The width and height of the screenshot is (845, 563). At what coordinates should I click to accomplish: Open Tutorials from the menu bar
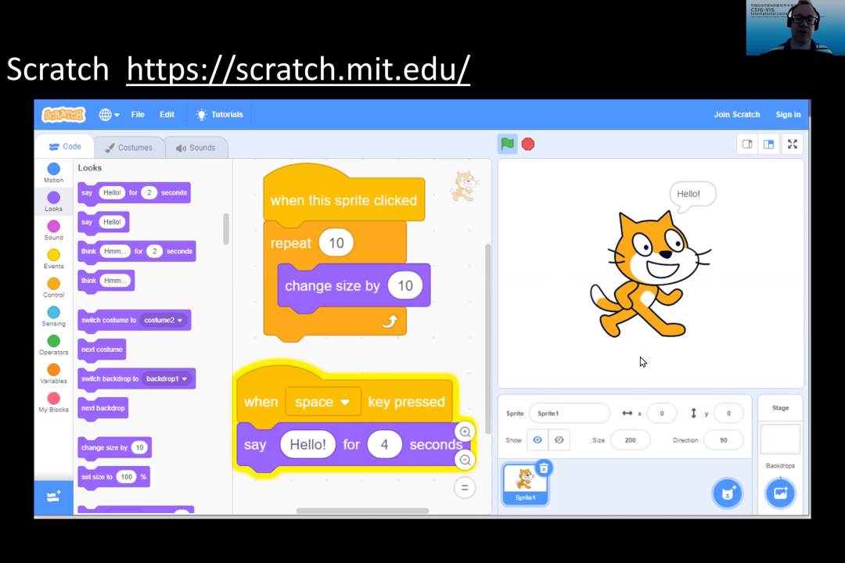tap(219, 114)
